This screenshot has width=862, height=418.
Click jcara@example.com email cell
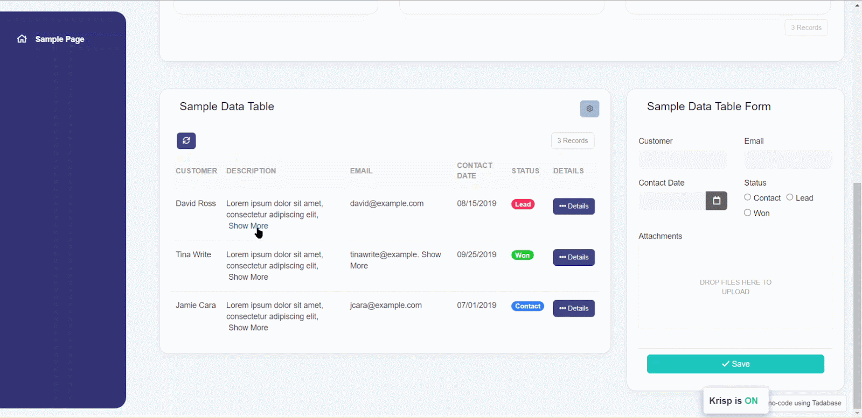(x=386, y=305)
